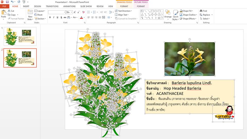
Task: Center the paragraph text
Action: point(92,17)
